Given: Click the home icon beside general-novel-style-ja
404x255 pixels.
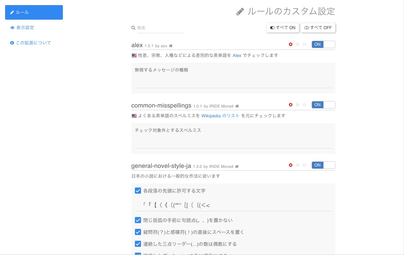Looking at the screenshot, I should tap(237, 166).
